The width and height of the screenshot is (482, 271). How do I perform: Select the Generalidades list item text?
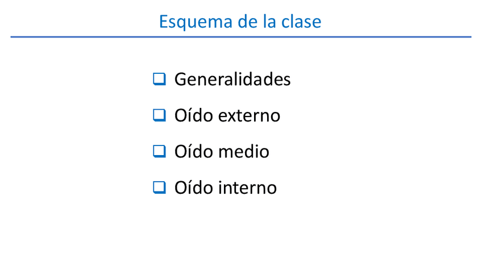[x=232, y=79]
